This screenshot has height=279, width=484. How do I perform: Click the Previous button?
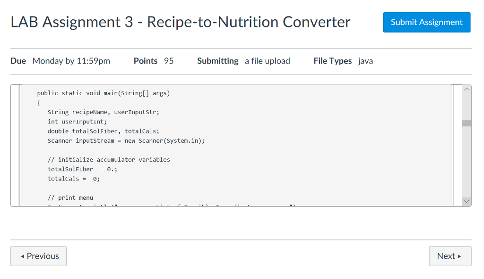(x=38, y=256)
